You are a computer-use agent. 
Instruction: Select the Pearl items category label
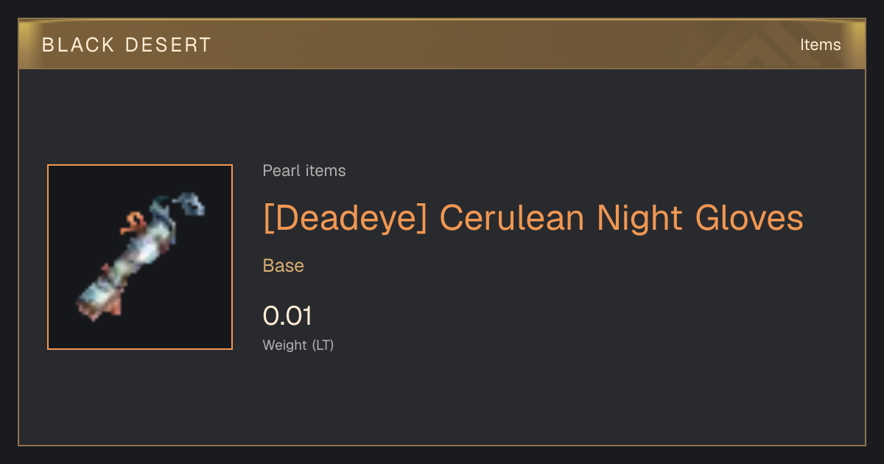tap(304, 171)
